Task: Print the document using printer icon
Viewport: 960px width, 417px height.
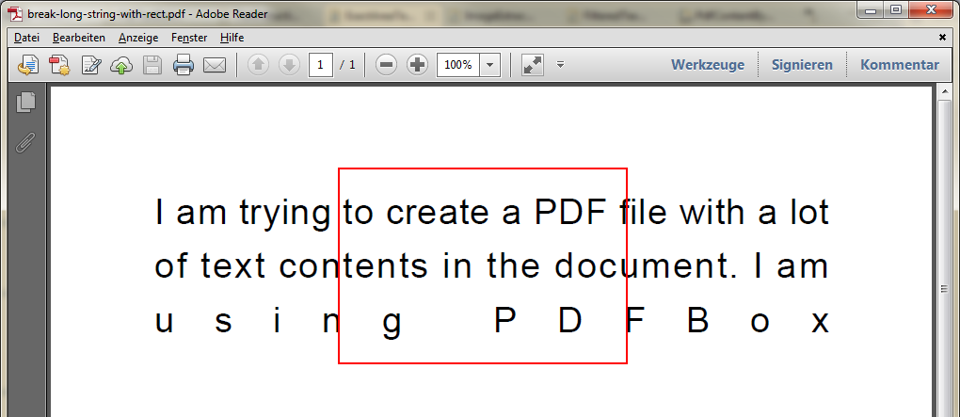Action: coord(184,65)
